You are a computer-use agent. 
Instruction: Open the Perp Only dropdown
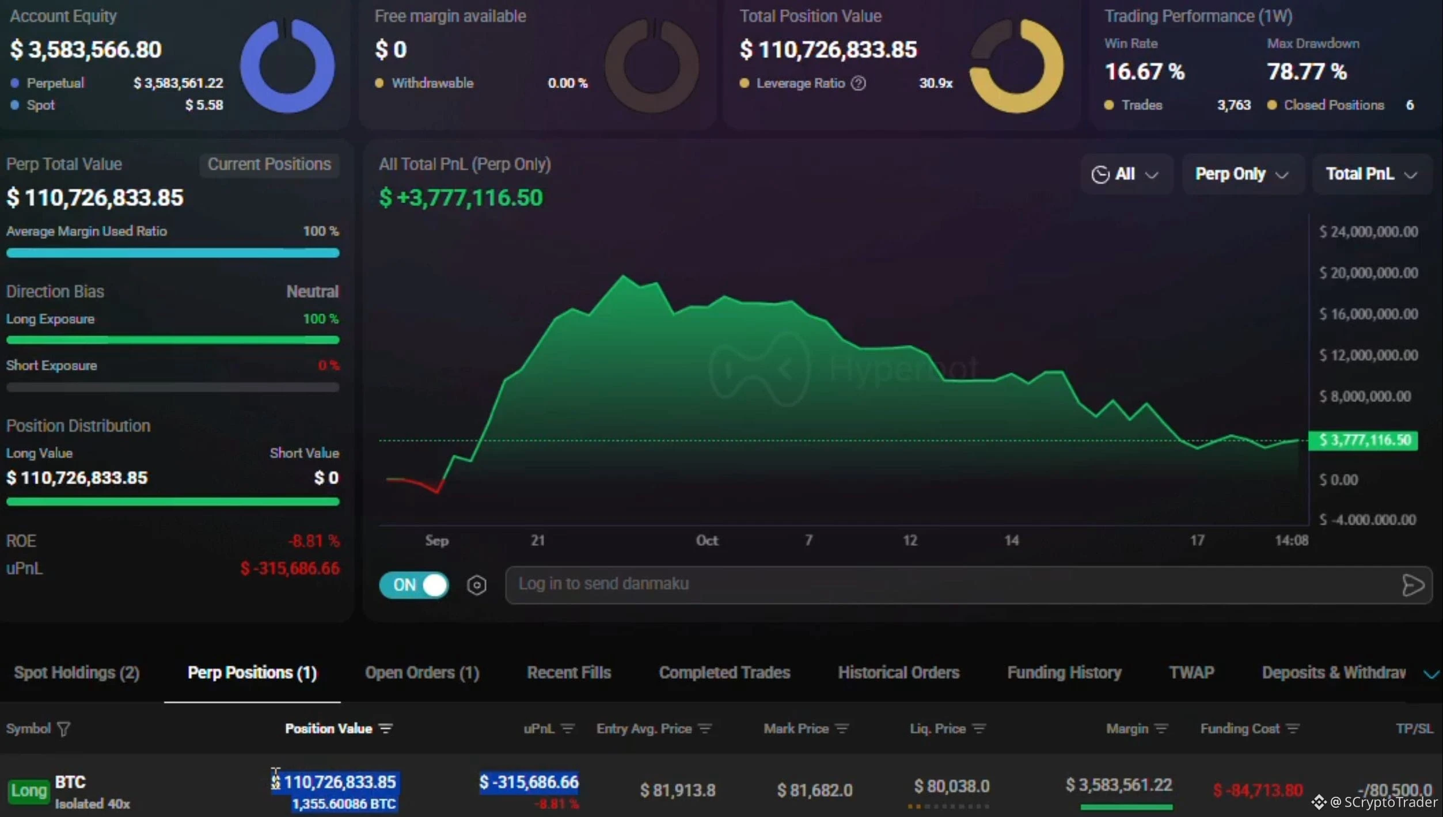point(1242,174)
